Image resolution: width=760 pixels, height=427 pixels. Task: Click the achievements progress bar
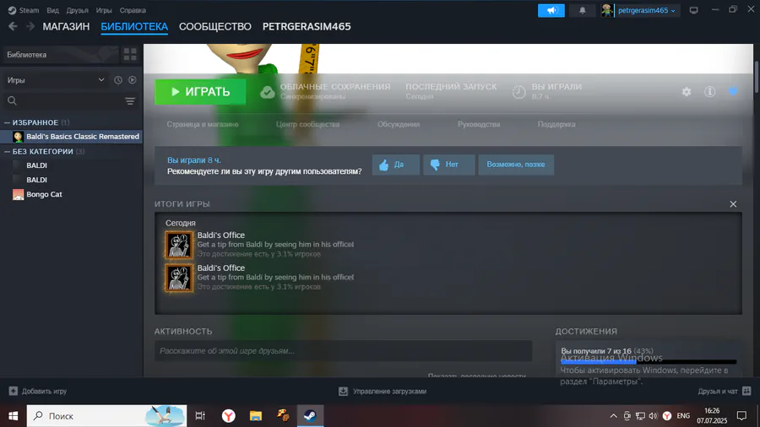coord(649,362)
